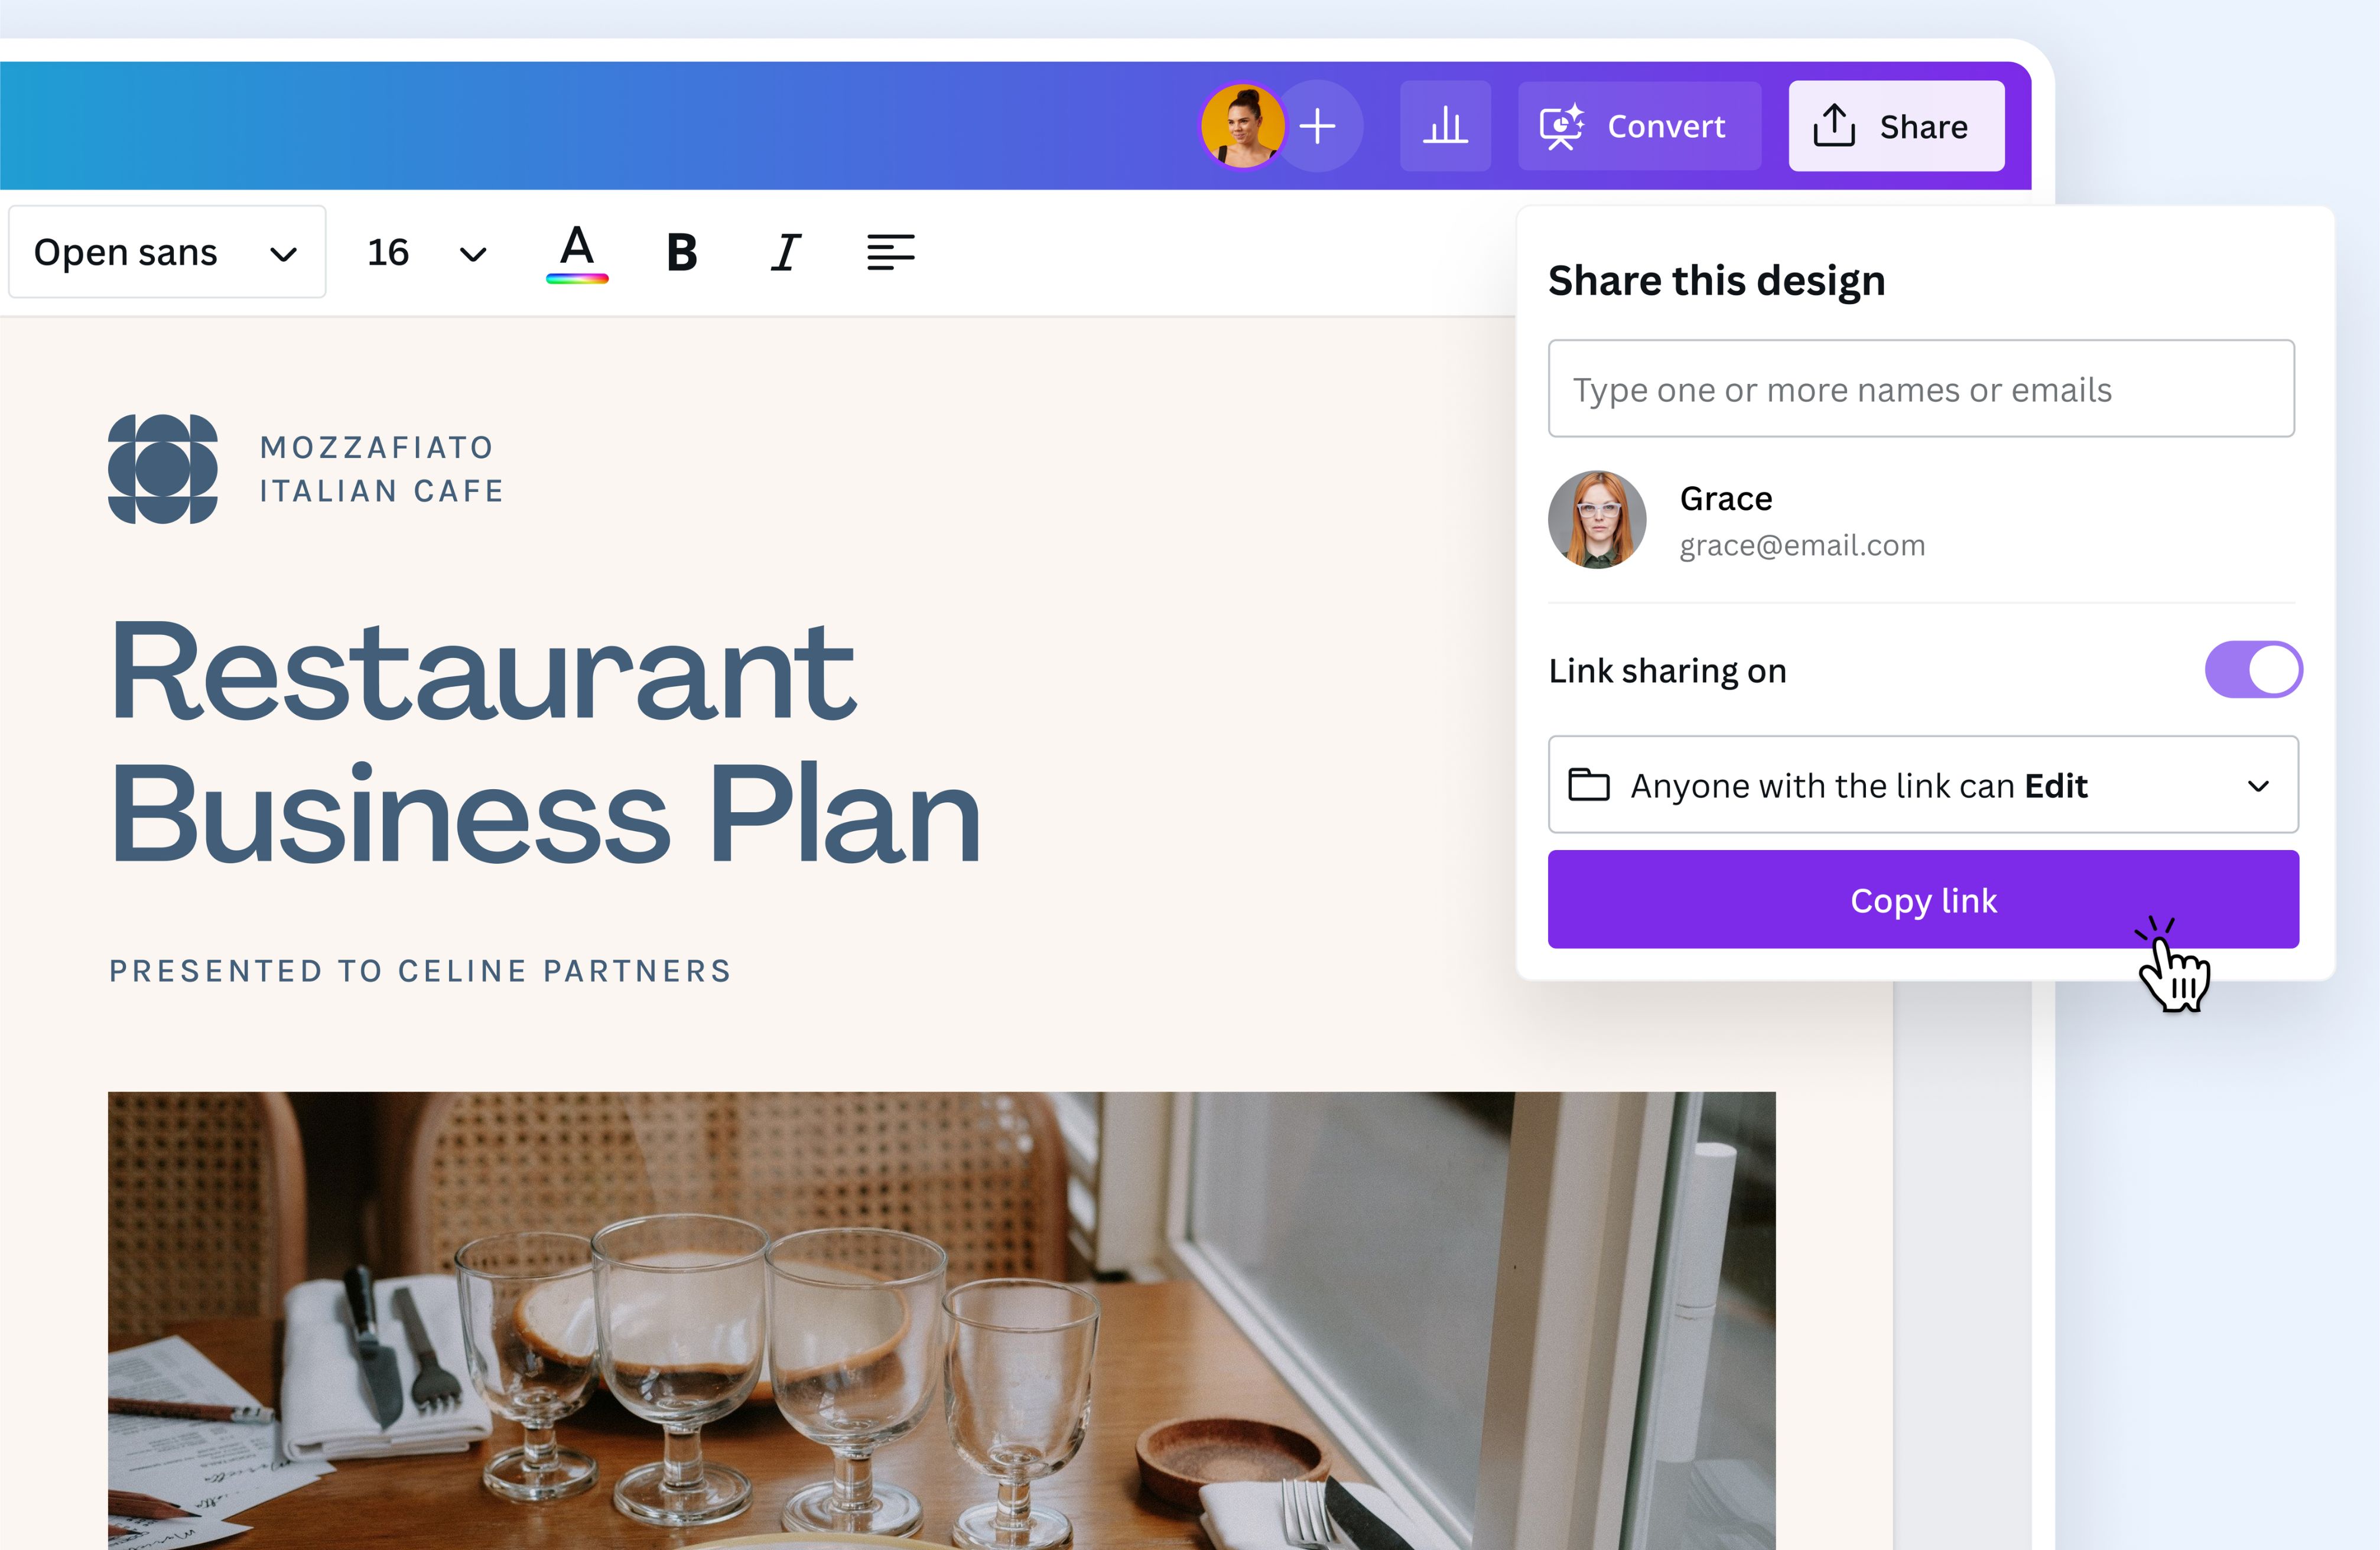Viewport: 2380px width, 1550px height.
Task: Click the Convert presentation icon
Action: tap(1561, 127)
